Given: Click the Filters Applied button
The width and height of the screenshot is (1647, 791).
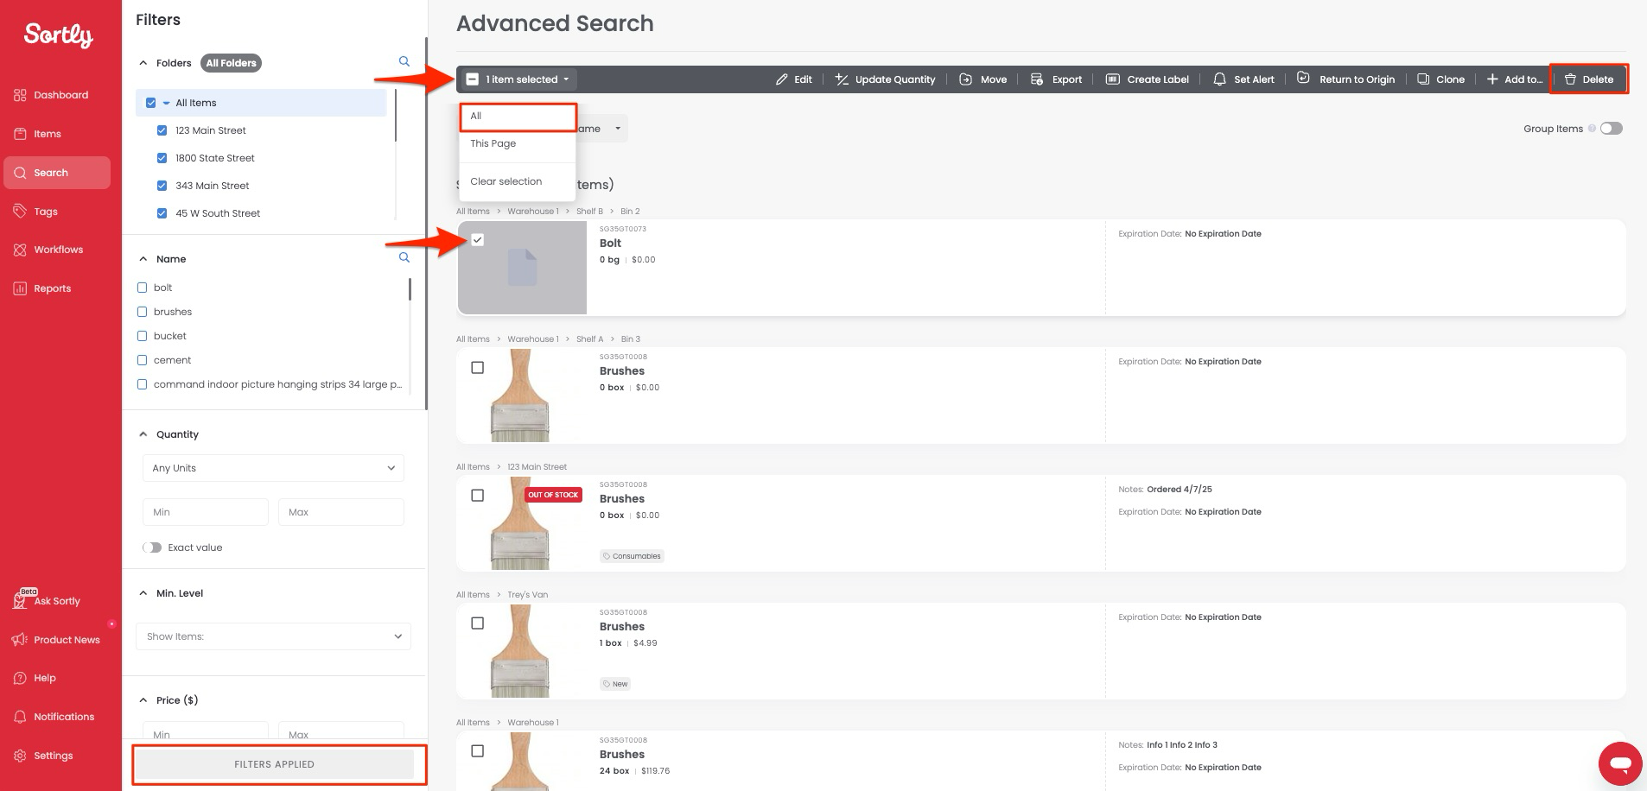Looking at the screenshot, I should [274, 764].
